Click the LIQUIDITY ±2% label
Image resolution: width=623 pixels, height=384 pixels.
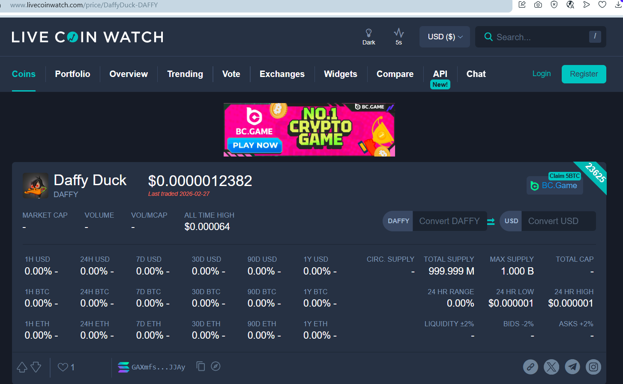click(x=449, y=324)
